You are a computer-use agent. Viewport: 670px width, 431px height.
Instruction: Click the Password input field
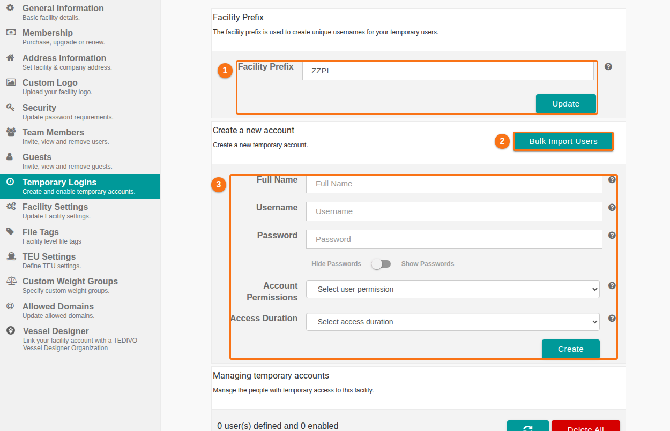pyautogui.click(x=454, y=239)
